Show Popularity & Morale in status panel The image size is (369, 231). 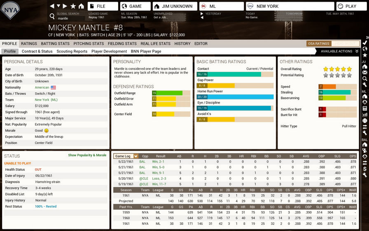coord(87,156)
